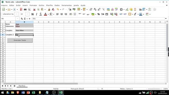Image resolution: width=169 pixels, height=95 pixels.
Task: Open the Inserir menu
Action: (x=25, y=5)
